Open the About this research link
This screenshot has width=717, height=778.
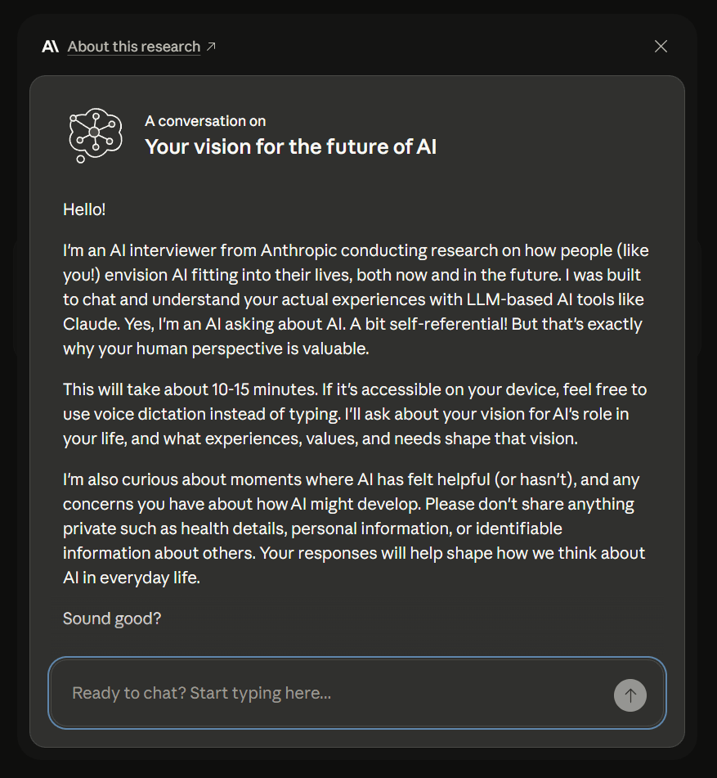[x=133, y=47]
